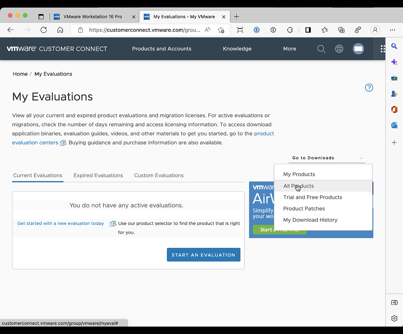Image resolution: width=403 pixels, height=334 pixels.
Task: Open the apps grid icon in header
Action: click(x=383, y=49)
